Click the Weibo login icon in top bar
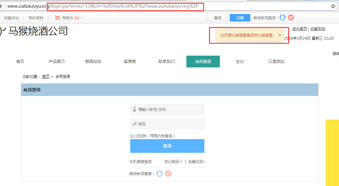Image resolution: width=339 pixels, height=186 pixels. (x=291, y=18)
